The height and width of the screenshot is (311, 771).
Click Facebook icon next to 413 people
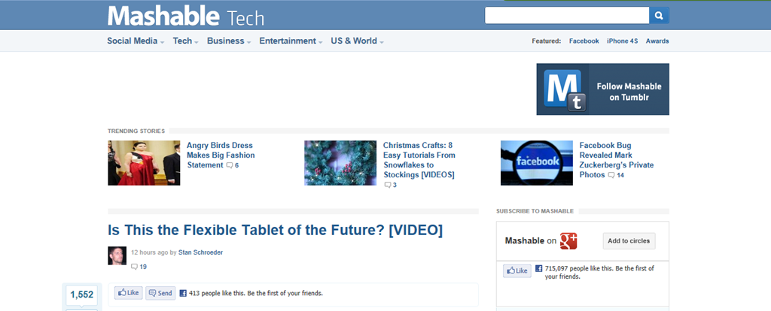[183, 293]
